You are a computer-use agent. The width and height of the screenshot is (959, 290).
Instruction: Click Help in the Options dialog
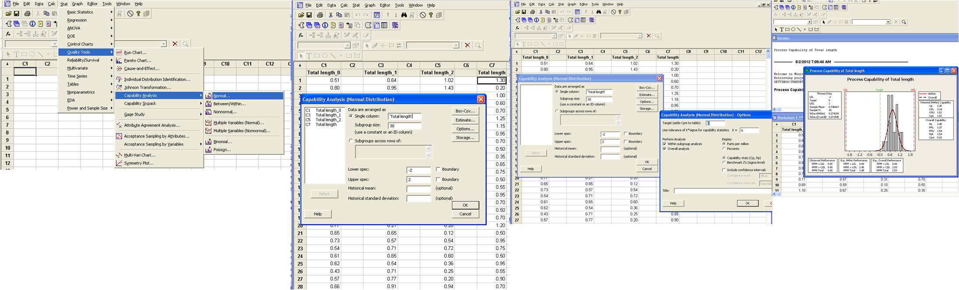point(673,203)
